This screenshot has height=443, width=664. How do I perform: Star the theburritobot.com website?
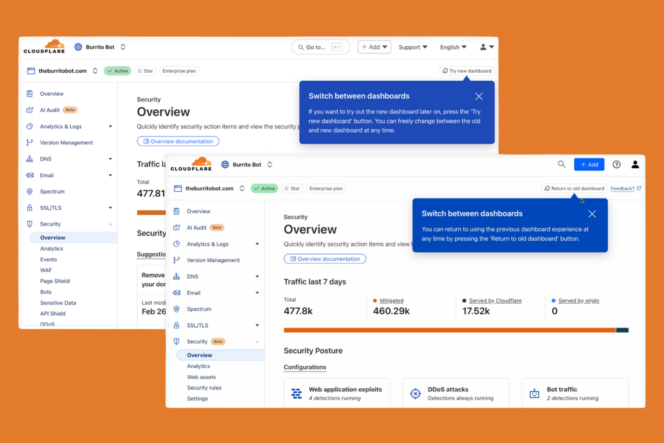coord(292,188)
